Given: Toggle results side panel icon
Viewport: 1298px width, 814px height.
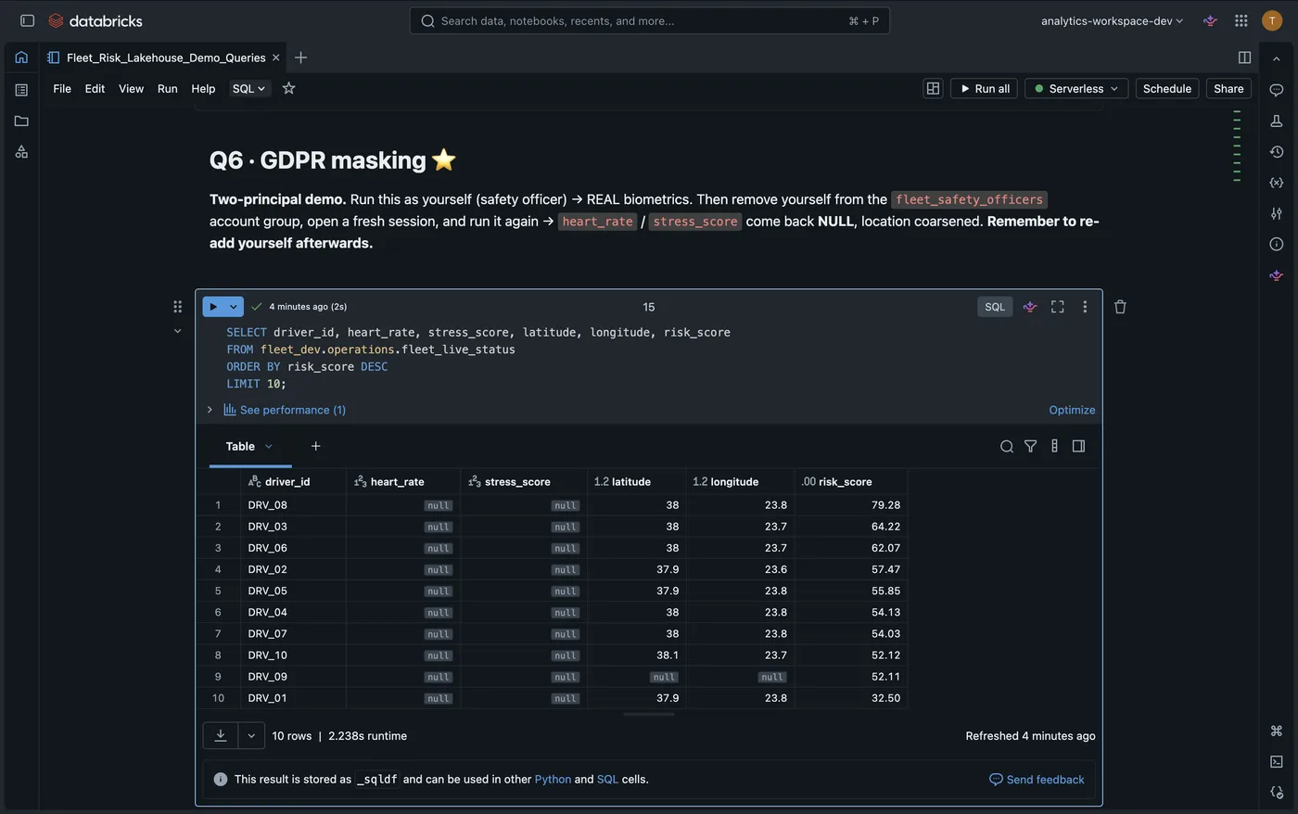Looking at the screenshot, I should (1078, 447).
